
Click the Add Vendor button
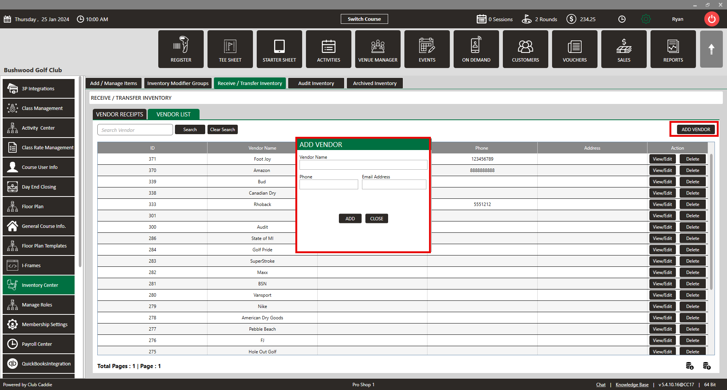pyautogui.click(x=696, y=129)
